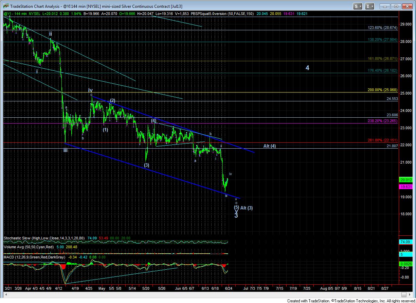Select the '261.80% (22.151)' Fibonacci label

382,140
